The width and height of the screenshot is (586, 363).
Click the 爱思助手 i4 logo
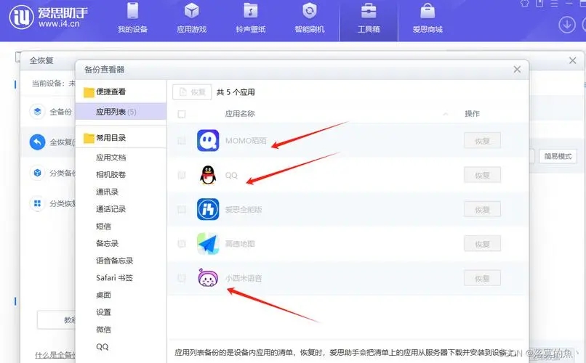[49, 17]
